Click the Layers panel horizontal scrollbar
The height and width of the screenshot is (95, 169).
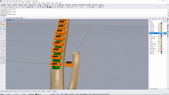click(x=154, y=89)
